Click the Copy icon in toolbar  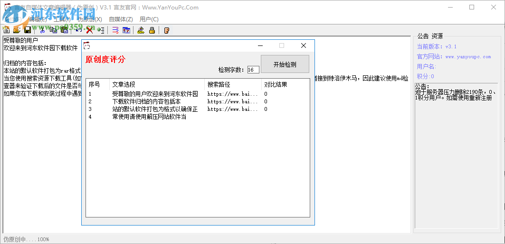point(53,30)
